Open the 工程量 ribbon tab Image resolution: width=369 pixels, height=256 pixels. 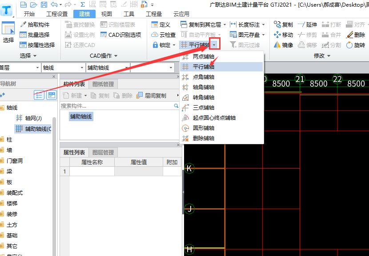pos(154,14)
